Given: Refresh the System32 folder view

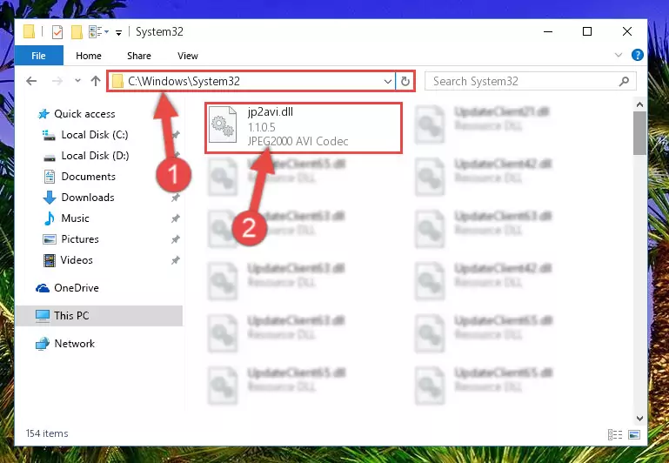Looking at the screenshot, I should [x=405, y=81].
